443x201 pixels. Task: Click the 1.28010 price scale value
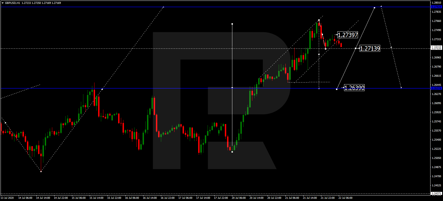coord(436,3)
